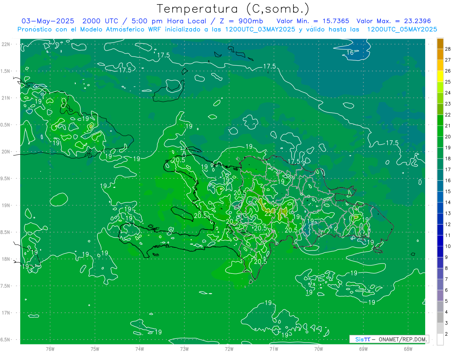
Task: Click the title 'Temperatura (C,somb.)'
Action: click(x=233, y=9)
